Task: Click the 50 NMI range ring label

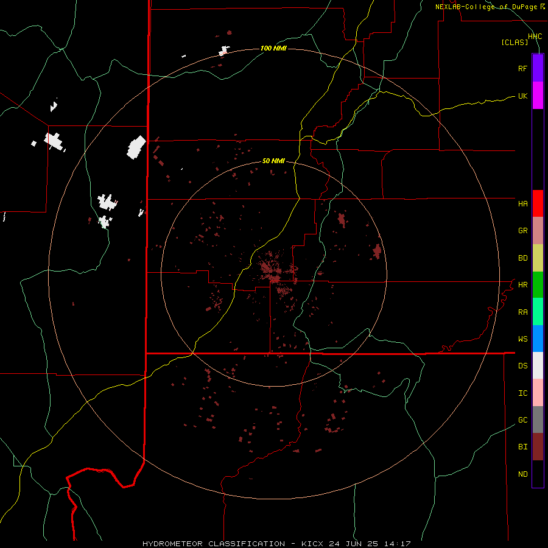Action: point(273,161)
